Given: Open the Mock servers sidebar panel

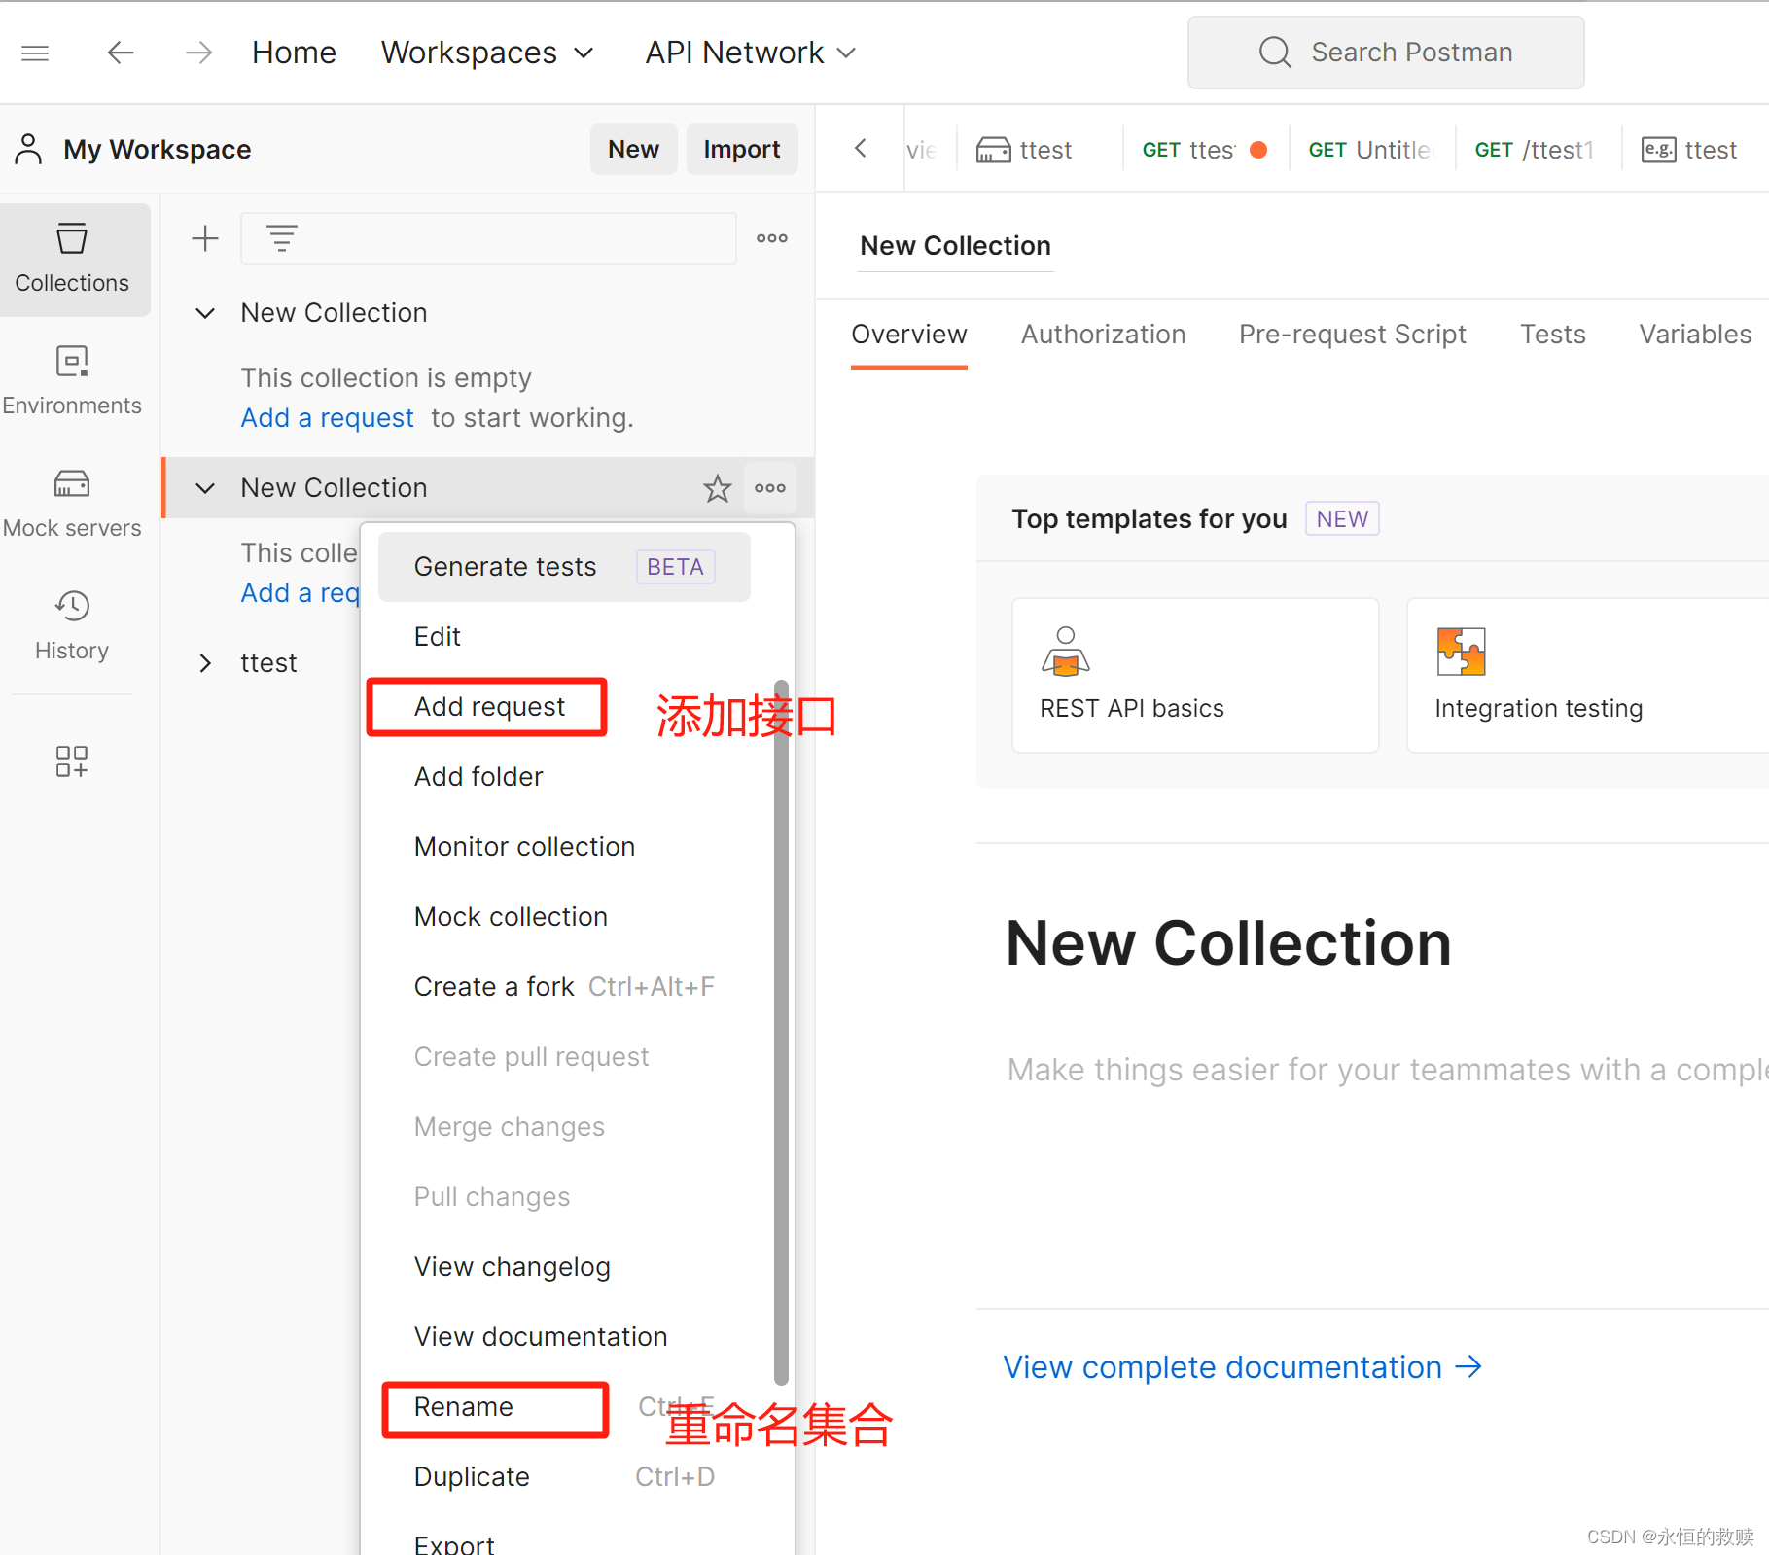Looking at the screenshot, I should pyautogui.click(x=72, y=504).
